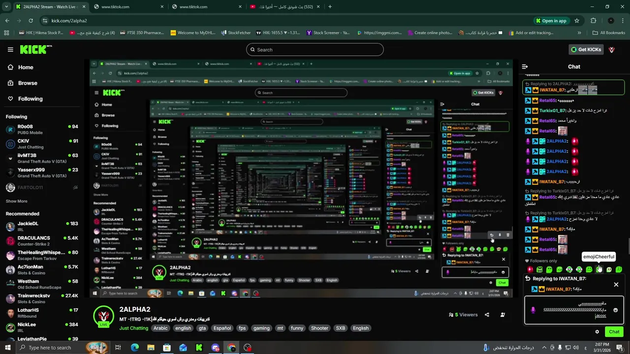Click the address bar URL
Viewport: 630px width, 354px height.
coord(69,21)
